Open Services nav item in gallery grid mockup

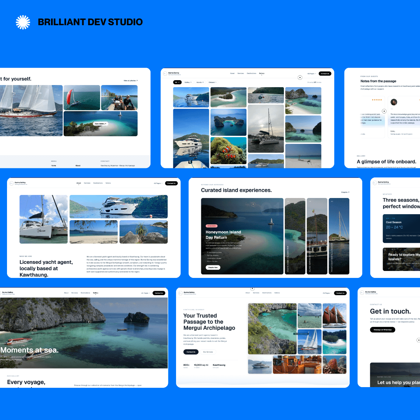[241, 73]
